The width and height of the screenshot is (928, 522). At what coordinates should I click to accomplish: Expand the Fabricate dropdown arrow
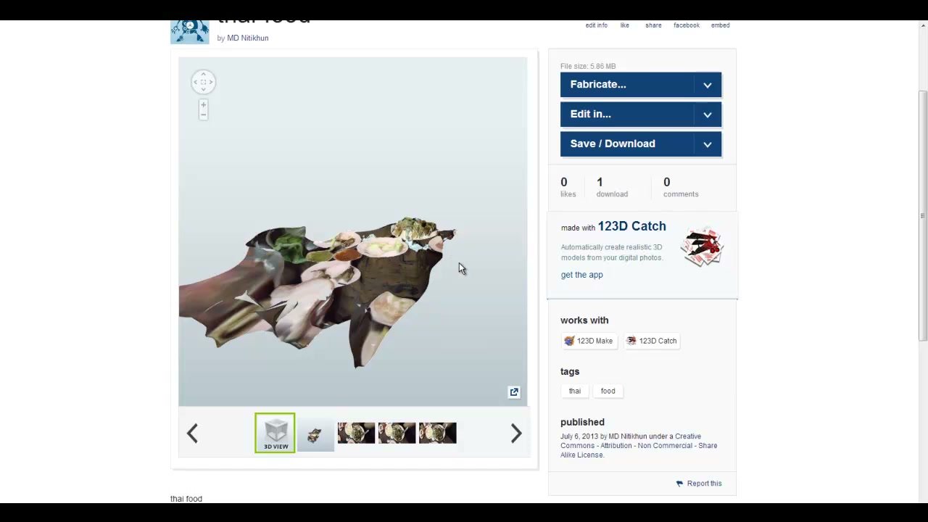(708, 85)
